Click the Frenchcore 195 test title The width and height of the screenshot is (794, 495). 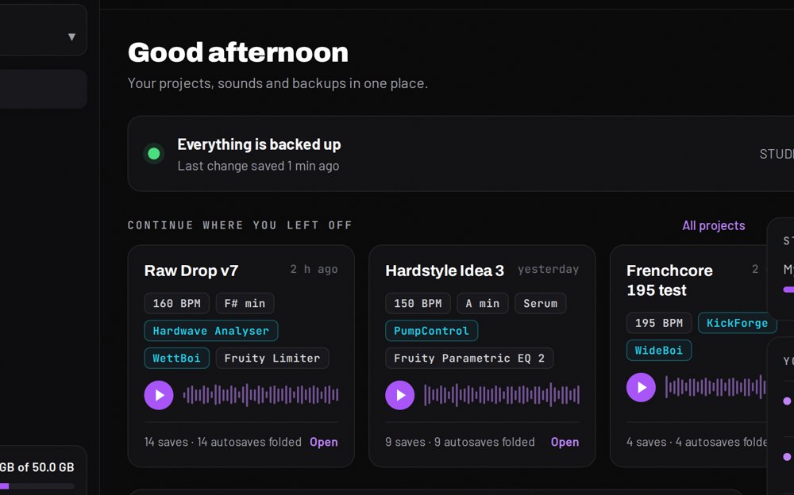[x=669, y=280]
